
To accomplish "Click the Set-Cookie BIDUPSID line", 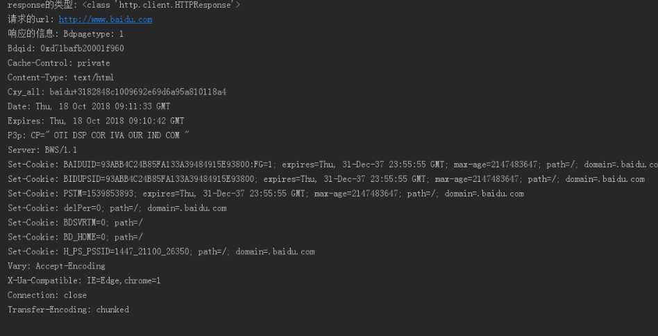I will pyautogui.click(x=326, y=179).
